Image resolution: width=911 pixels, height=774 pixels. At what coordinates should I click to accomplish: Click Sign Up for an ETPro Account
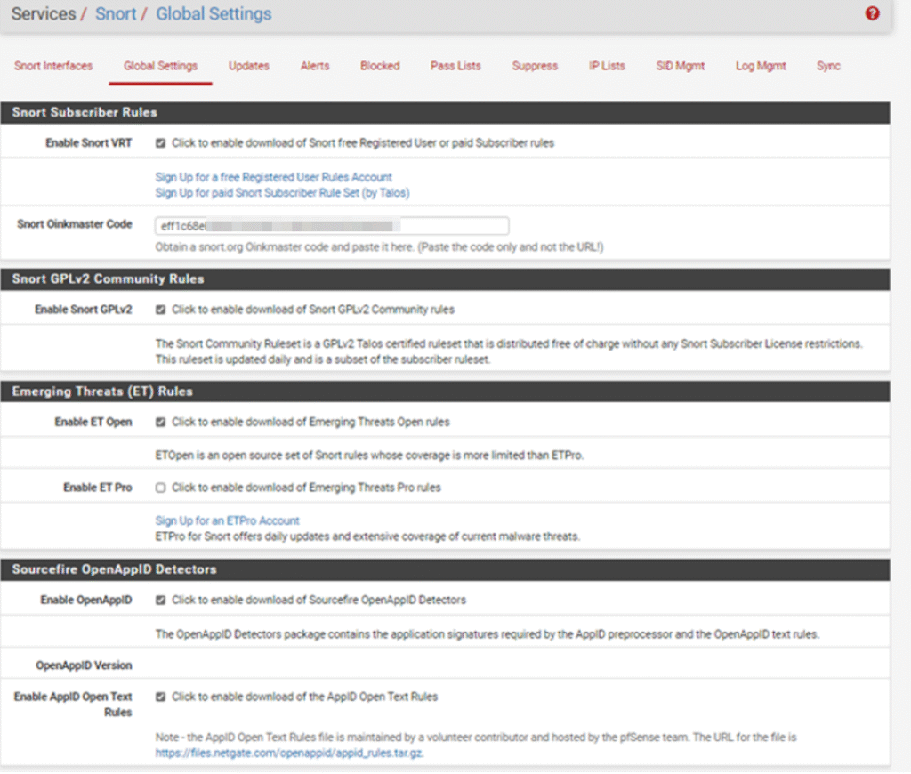click(x=227, y=520)
